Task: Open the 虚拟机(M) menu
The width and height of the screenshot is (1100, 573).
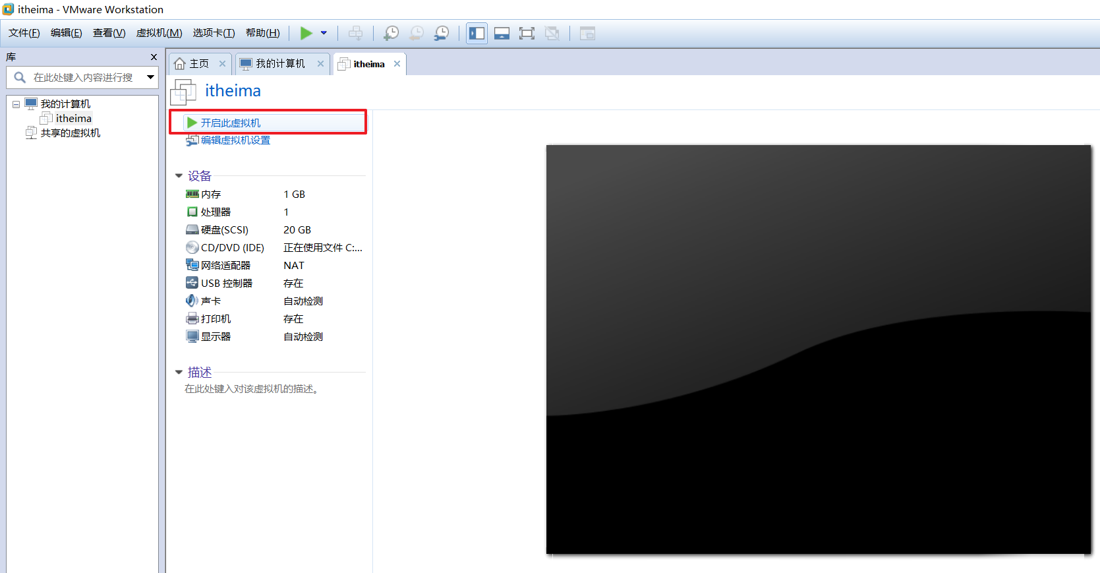Action: coord(159,33)
